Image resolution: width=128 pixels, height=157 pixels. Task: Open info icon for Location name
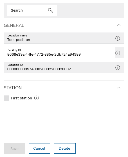(x=118, y=38)
